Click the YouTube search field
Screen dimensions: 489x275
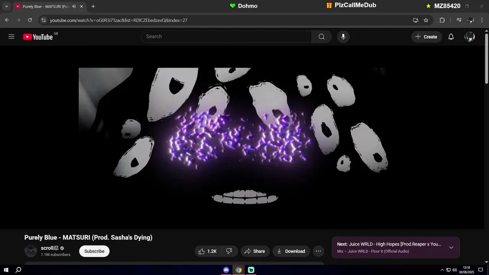pyautogui.click(x=226, y=37)
